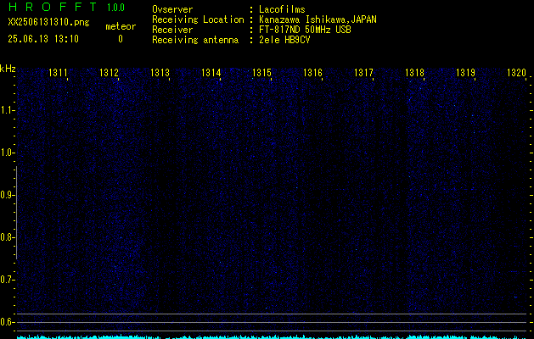
Task: Click the 1317 time axis marker
Action: 363,72
